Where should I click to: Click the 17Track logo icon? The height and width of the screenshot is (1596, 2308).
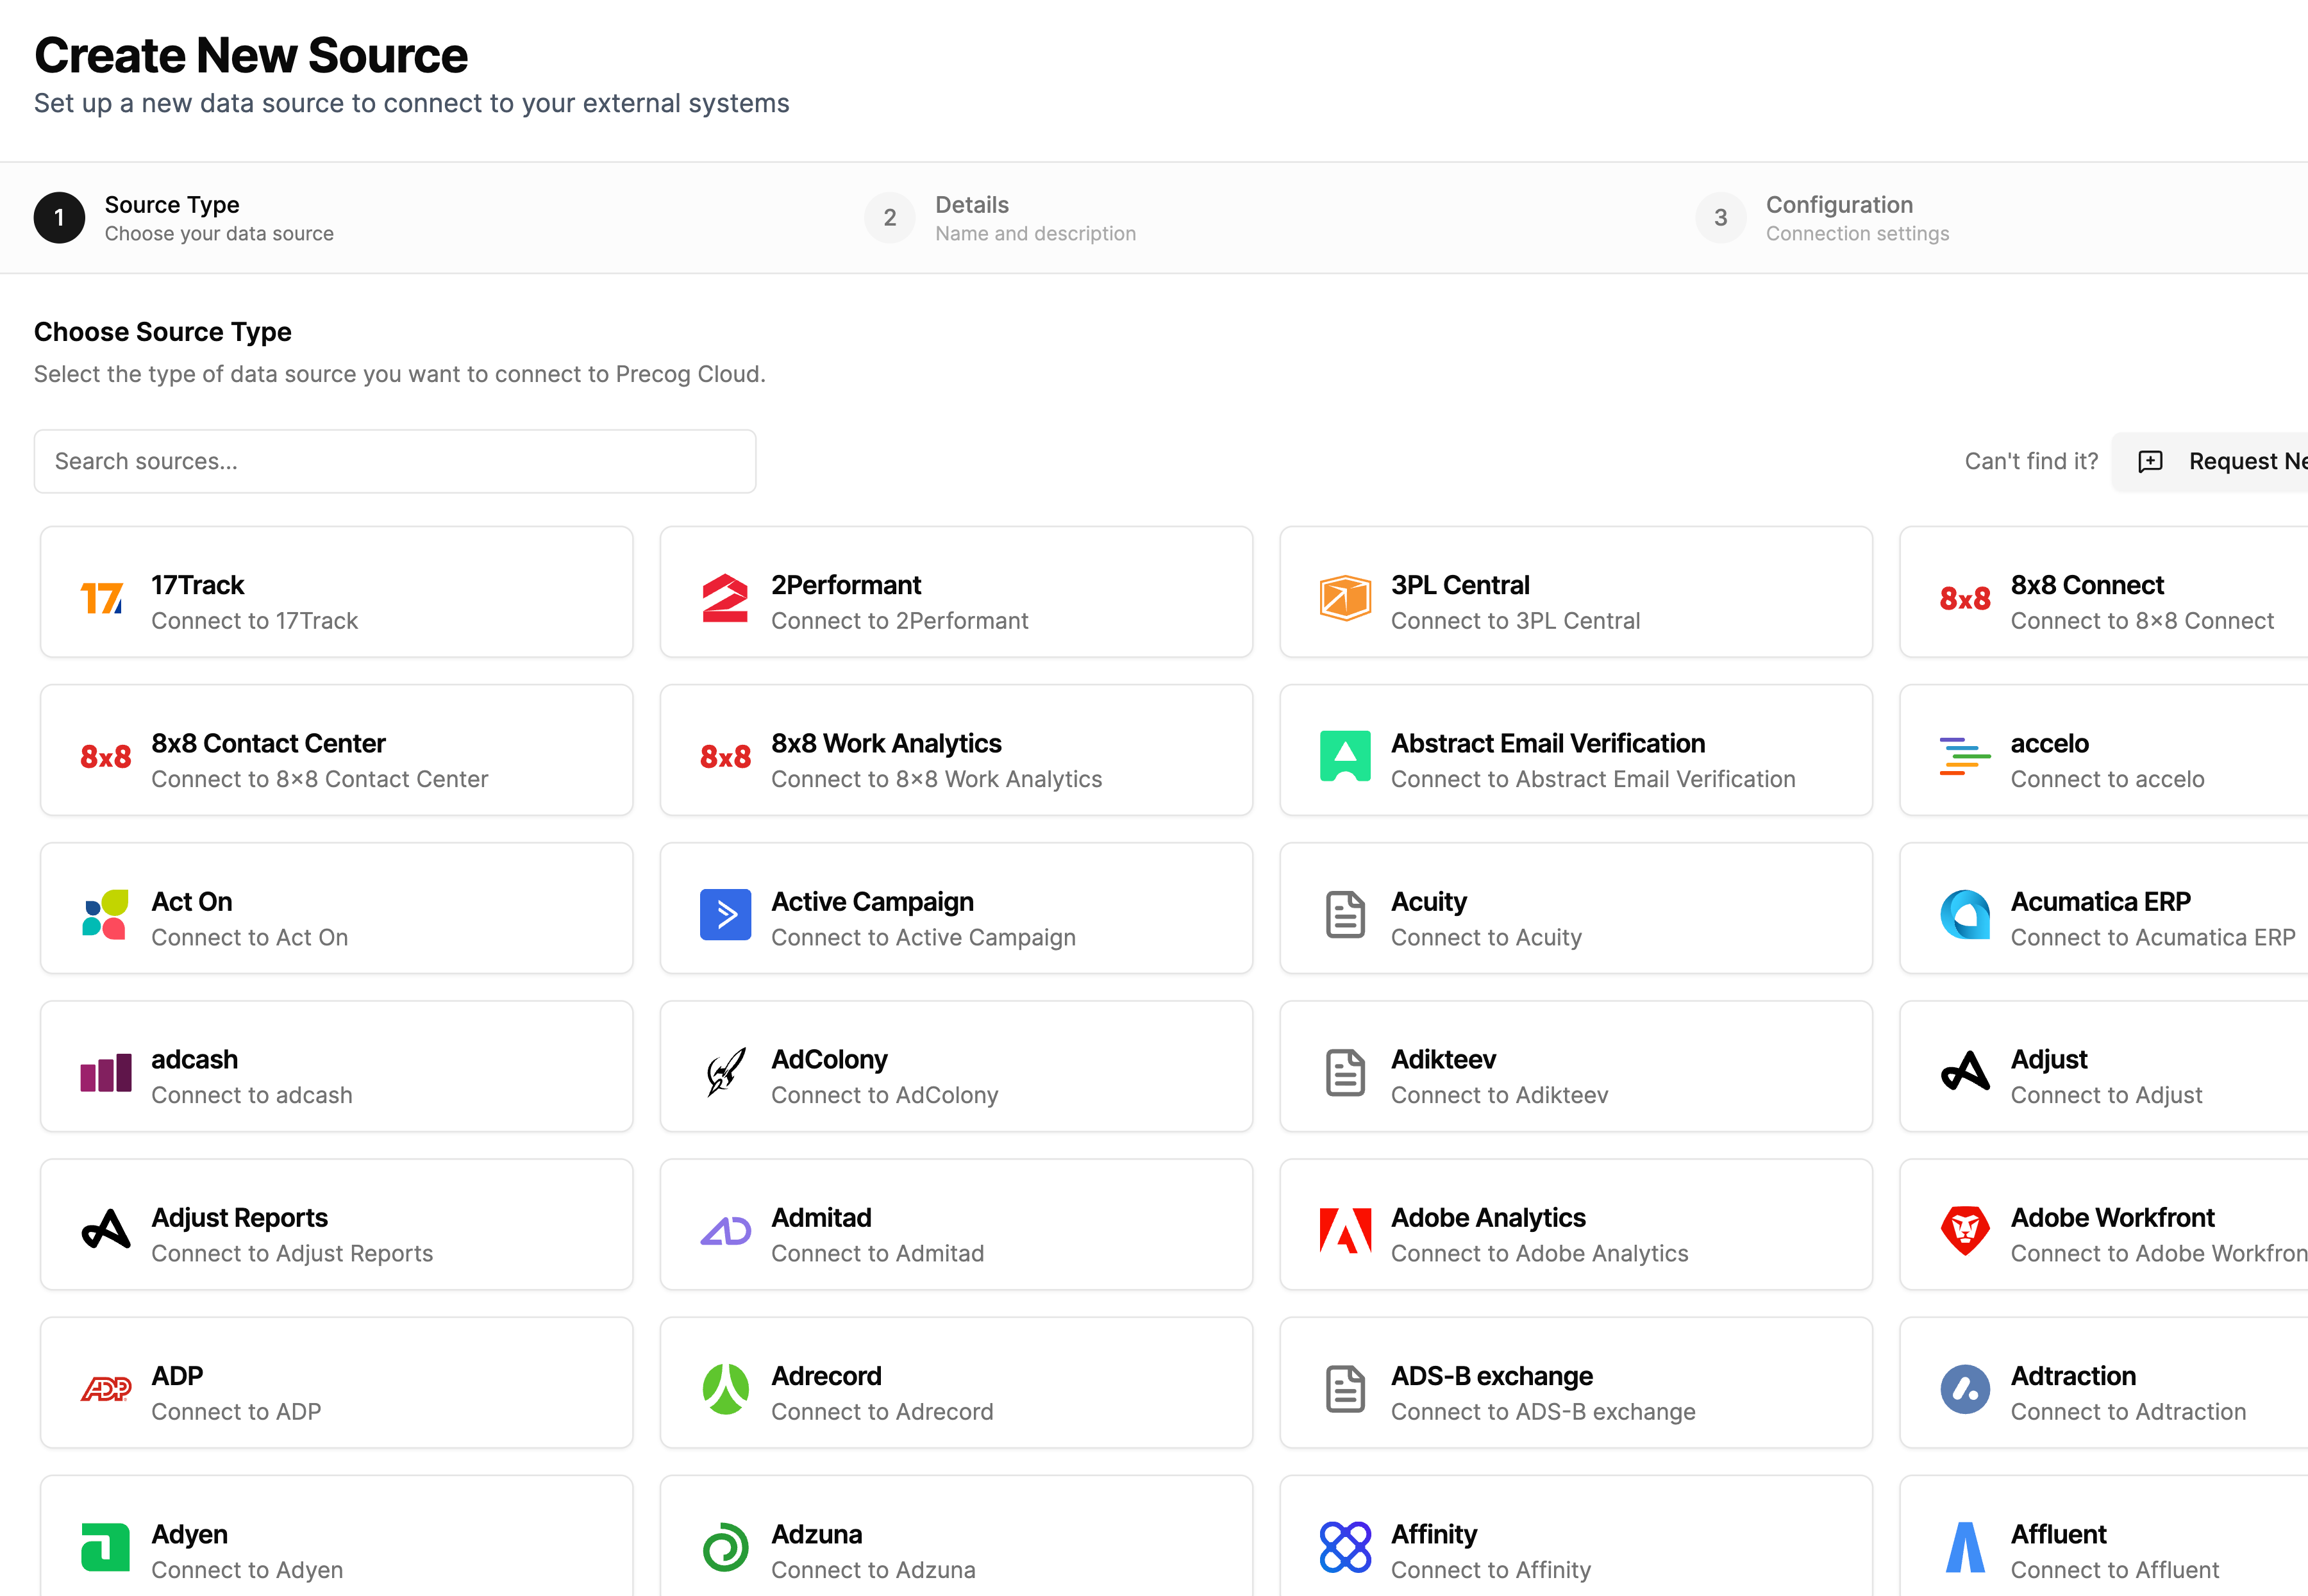coord(103,598)
